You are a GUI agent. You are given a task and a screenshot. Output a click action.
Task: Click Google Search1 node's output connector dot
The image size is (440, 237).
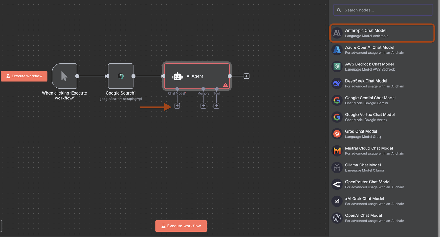[x=133, y=76]
